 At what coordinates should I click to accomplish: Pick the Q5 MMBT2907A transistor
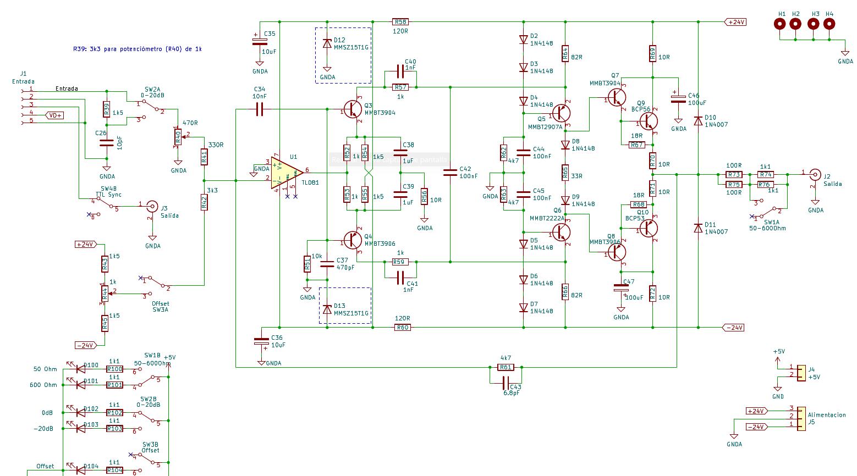coord(561,113)
